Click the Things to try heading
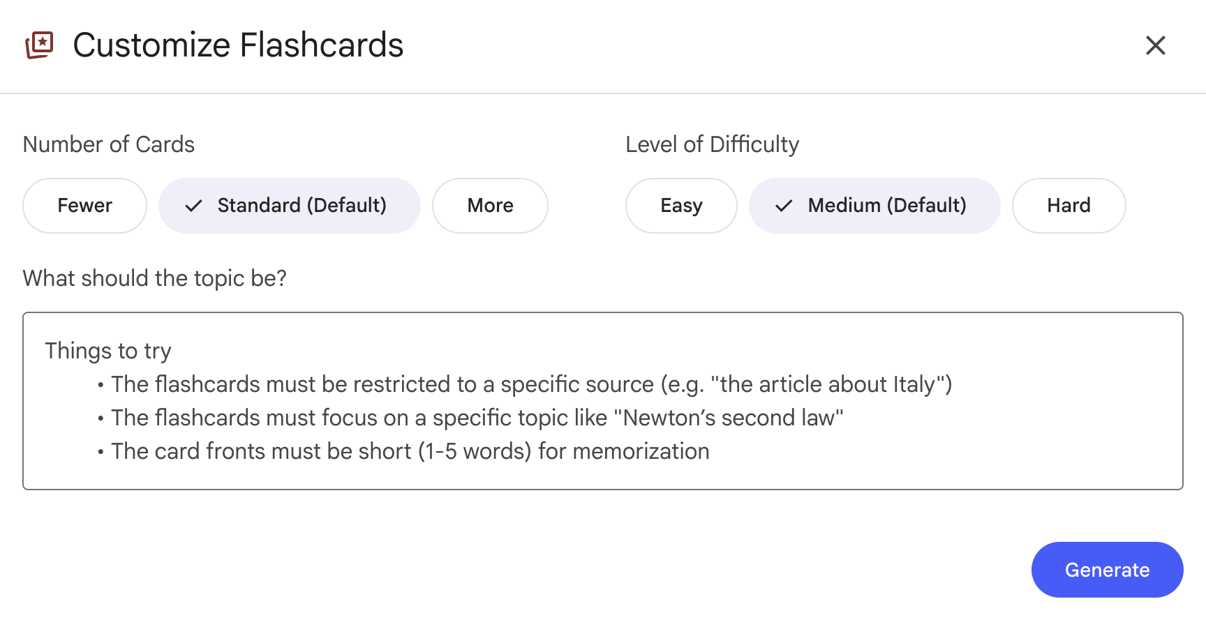This screenshot has height=629, width=1206. [107, 351]
